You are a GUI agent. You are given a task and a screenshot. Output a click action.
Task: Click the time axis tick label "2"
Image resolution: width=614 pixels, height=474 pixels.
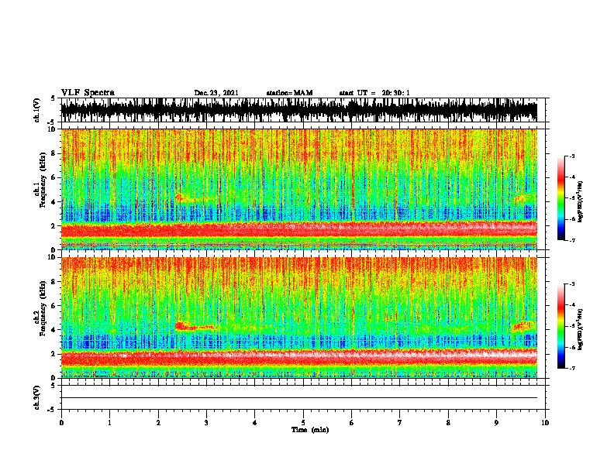click(158, 423)
